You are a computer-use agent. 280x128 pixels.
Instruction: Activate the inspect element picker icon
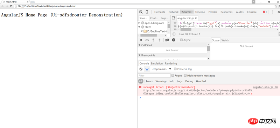(141, 12)
